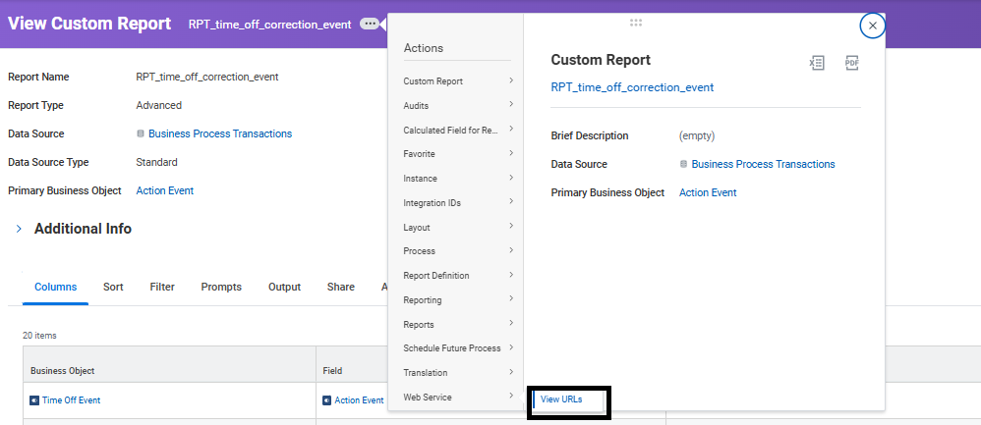Click Report Type value Advanced

tap(159, 106)
